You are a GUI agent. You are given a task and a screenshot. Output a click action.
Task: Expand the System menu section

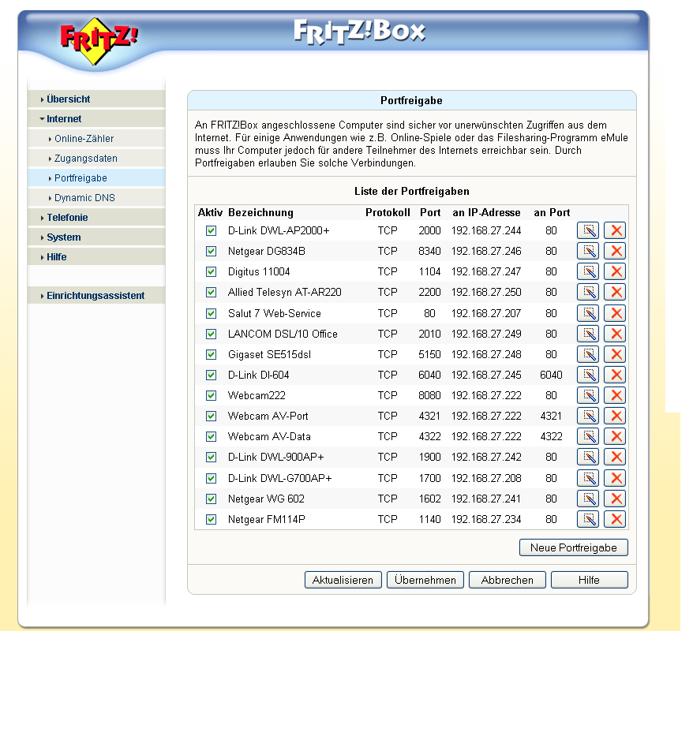coord(96,237)
